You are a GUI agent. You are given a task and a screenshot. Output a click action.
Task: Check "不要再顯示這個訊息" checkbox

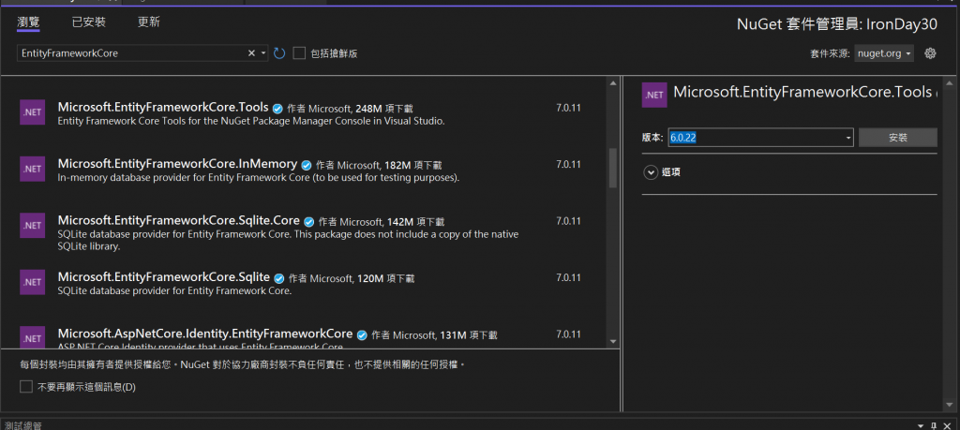pos(25,387)
